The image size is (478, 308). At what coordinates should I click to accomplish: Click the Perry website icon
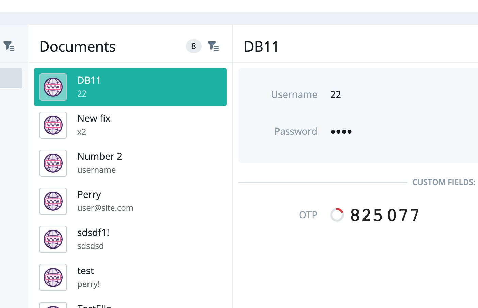(53, 201)
